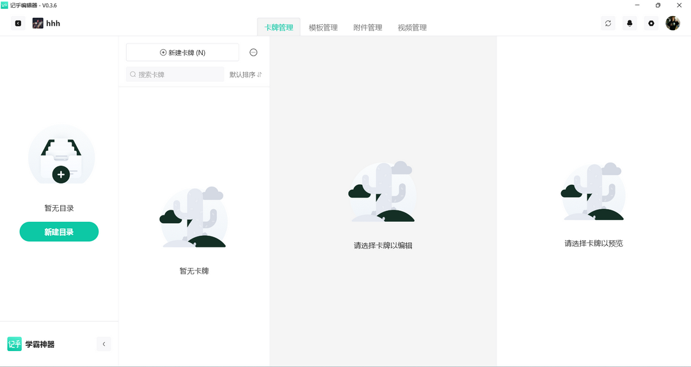Screen dimensions: 691x367
Task: Open the settings gear icon
Action: pyautogui.click(x=651, y=24)
